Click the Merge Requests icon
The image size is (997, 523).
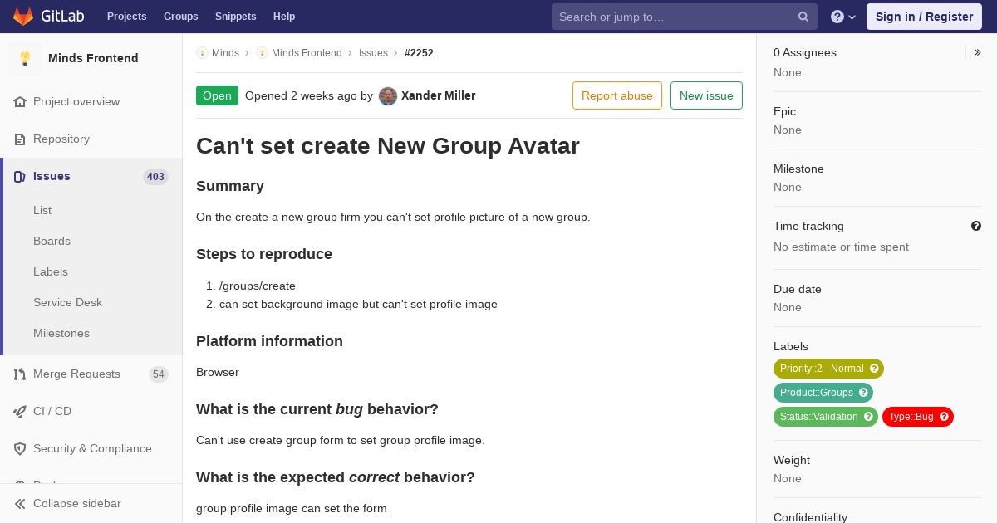[x=20, y=374]
